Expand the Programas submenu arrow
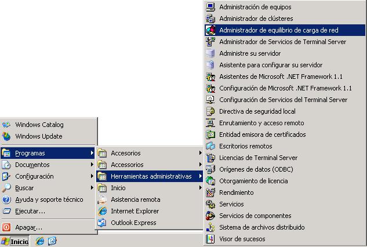This screenshot has width=367, height=247. [x=92, y=153]
